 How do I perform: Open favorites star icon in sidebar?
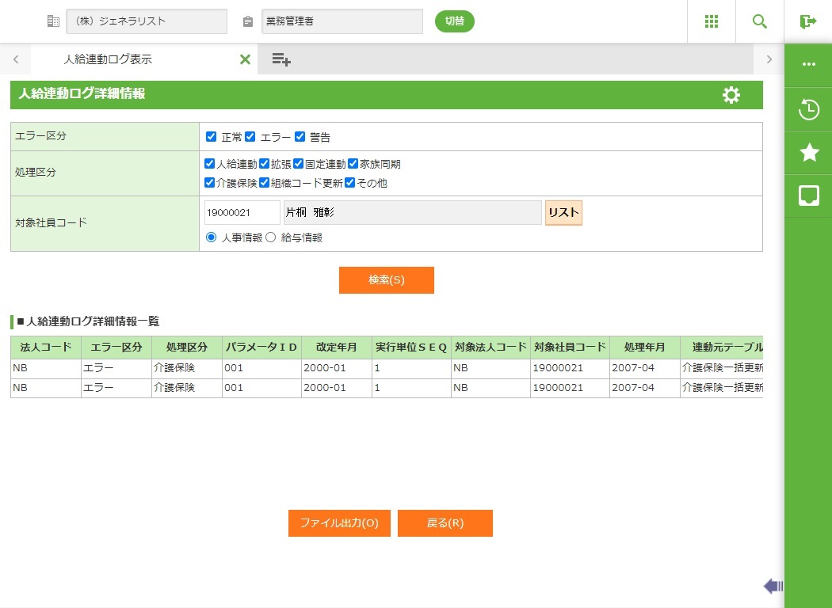(808, 152)
